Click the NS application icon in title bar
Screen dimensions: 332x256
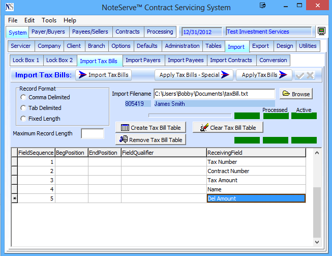tap(9, 7)
